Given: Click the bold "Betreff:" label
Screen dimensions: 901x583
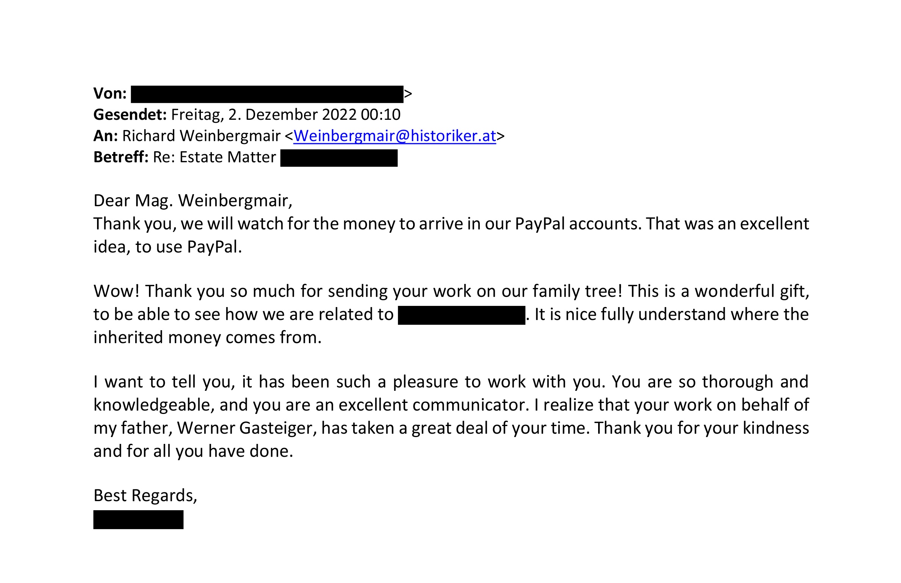Looking at the screenshot, I should [x=121, y=157].
